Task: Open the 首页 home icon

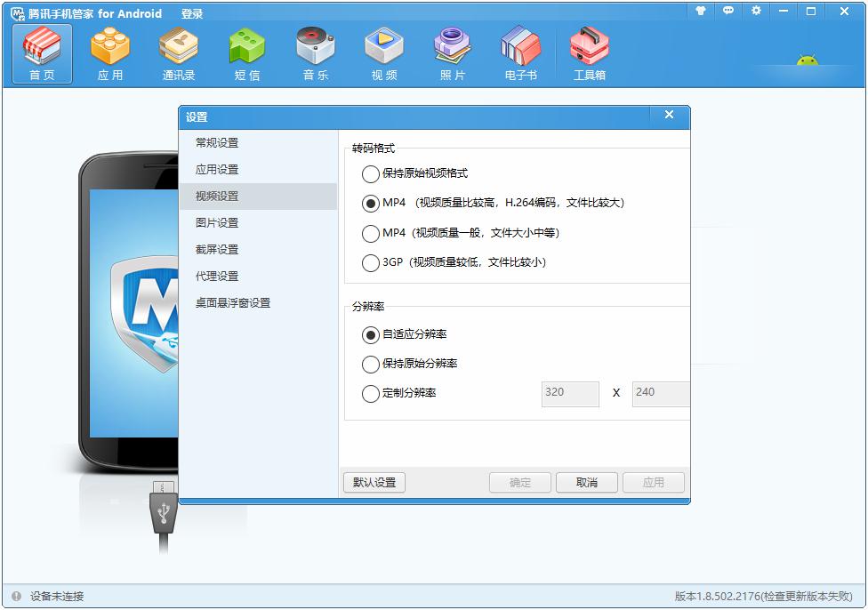Action: 42,54
